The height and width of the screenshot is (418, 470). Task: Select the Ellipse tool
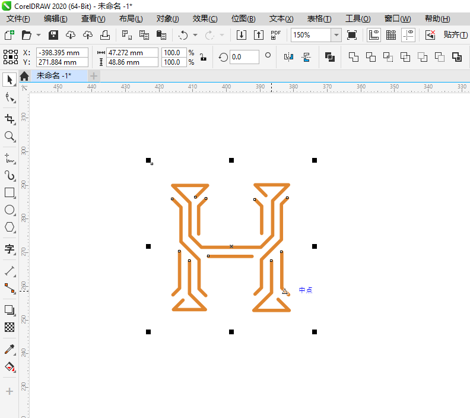(9, 210)
